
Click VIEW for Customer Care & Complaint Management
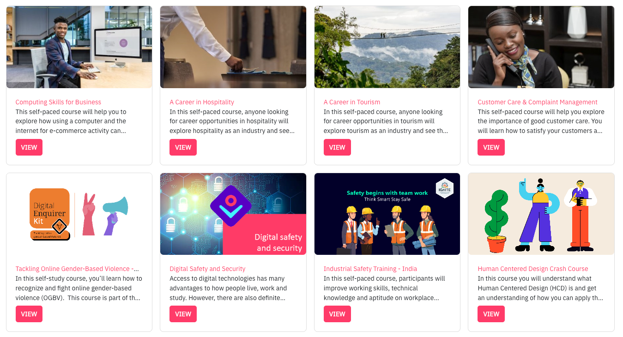(491, 147)
